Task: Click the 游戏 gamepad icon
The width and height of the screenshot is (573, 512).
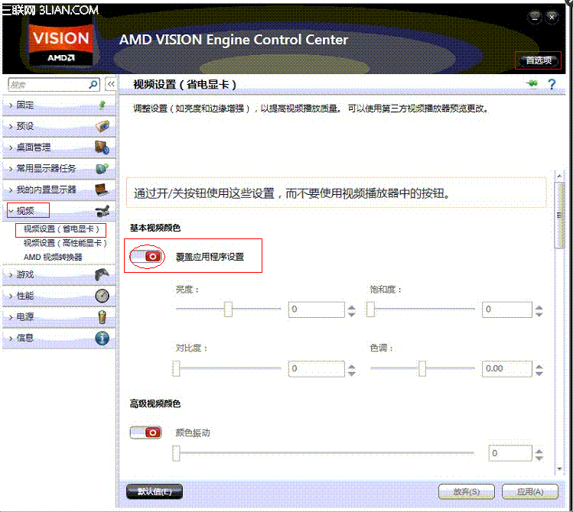Action: pyautogui.click(x=102, y=274)
